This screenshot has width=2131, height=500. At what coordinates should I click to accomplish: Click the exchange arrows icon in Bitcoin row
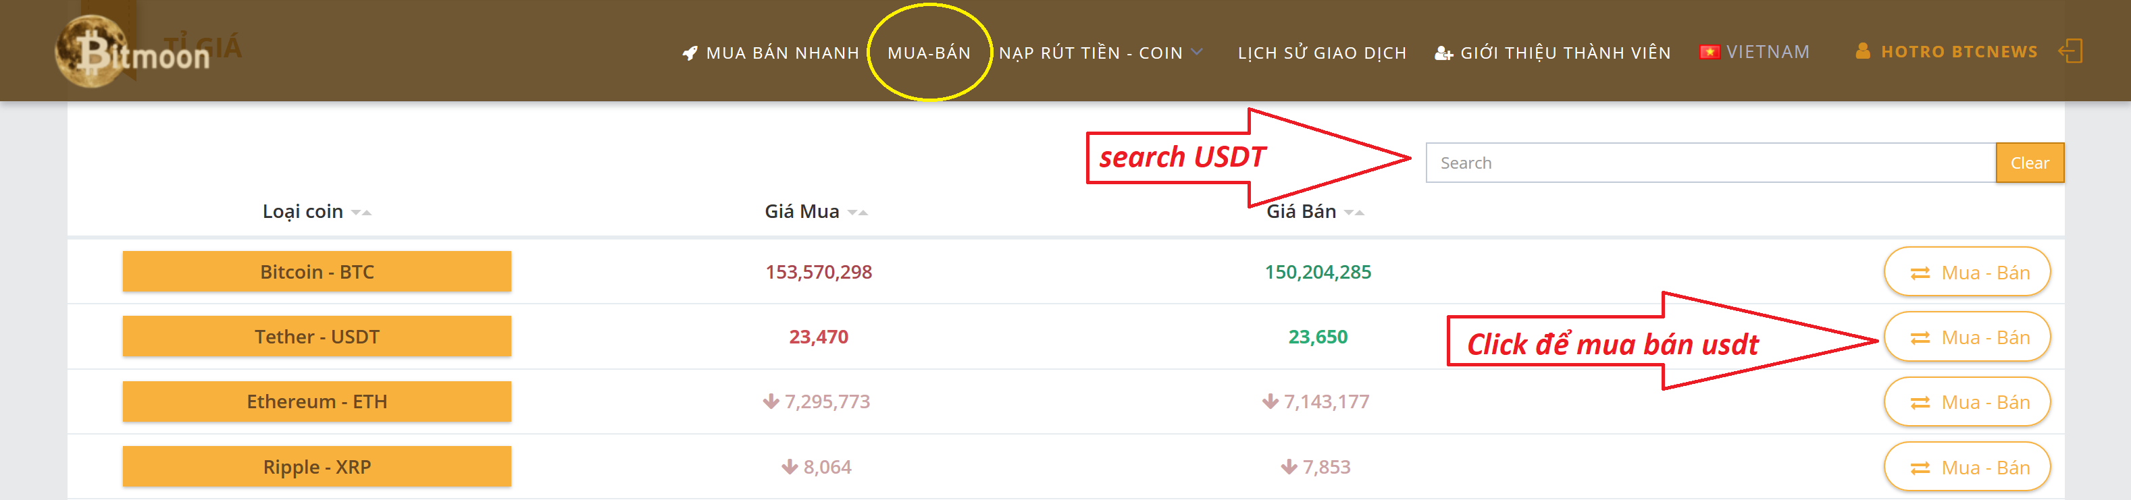(1920, 273)
